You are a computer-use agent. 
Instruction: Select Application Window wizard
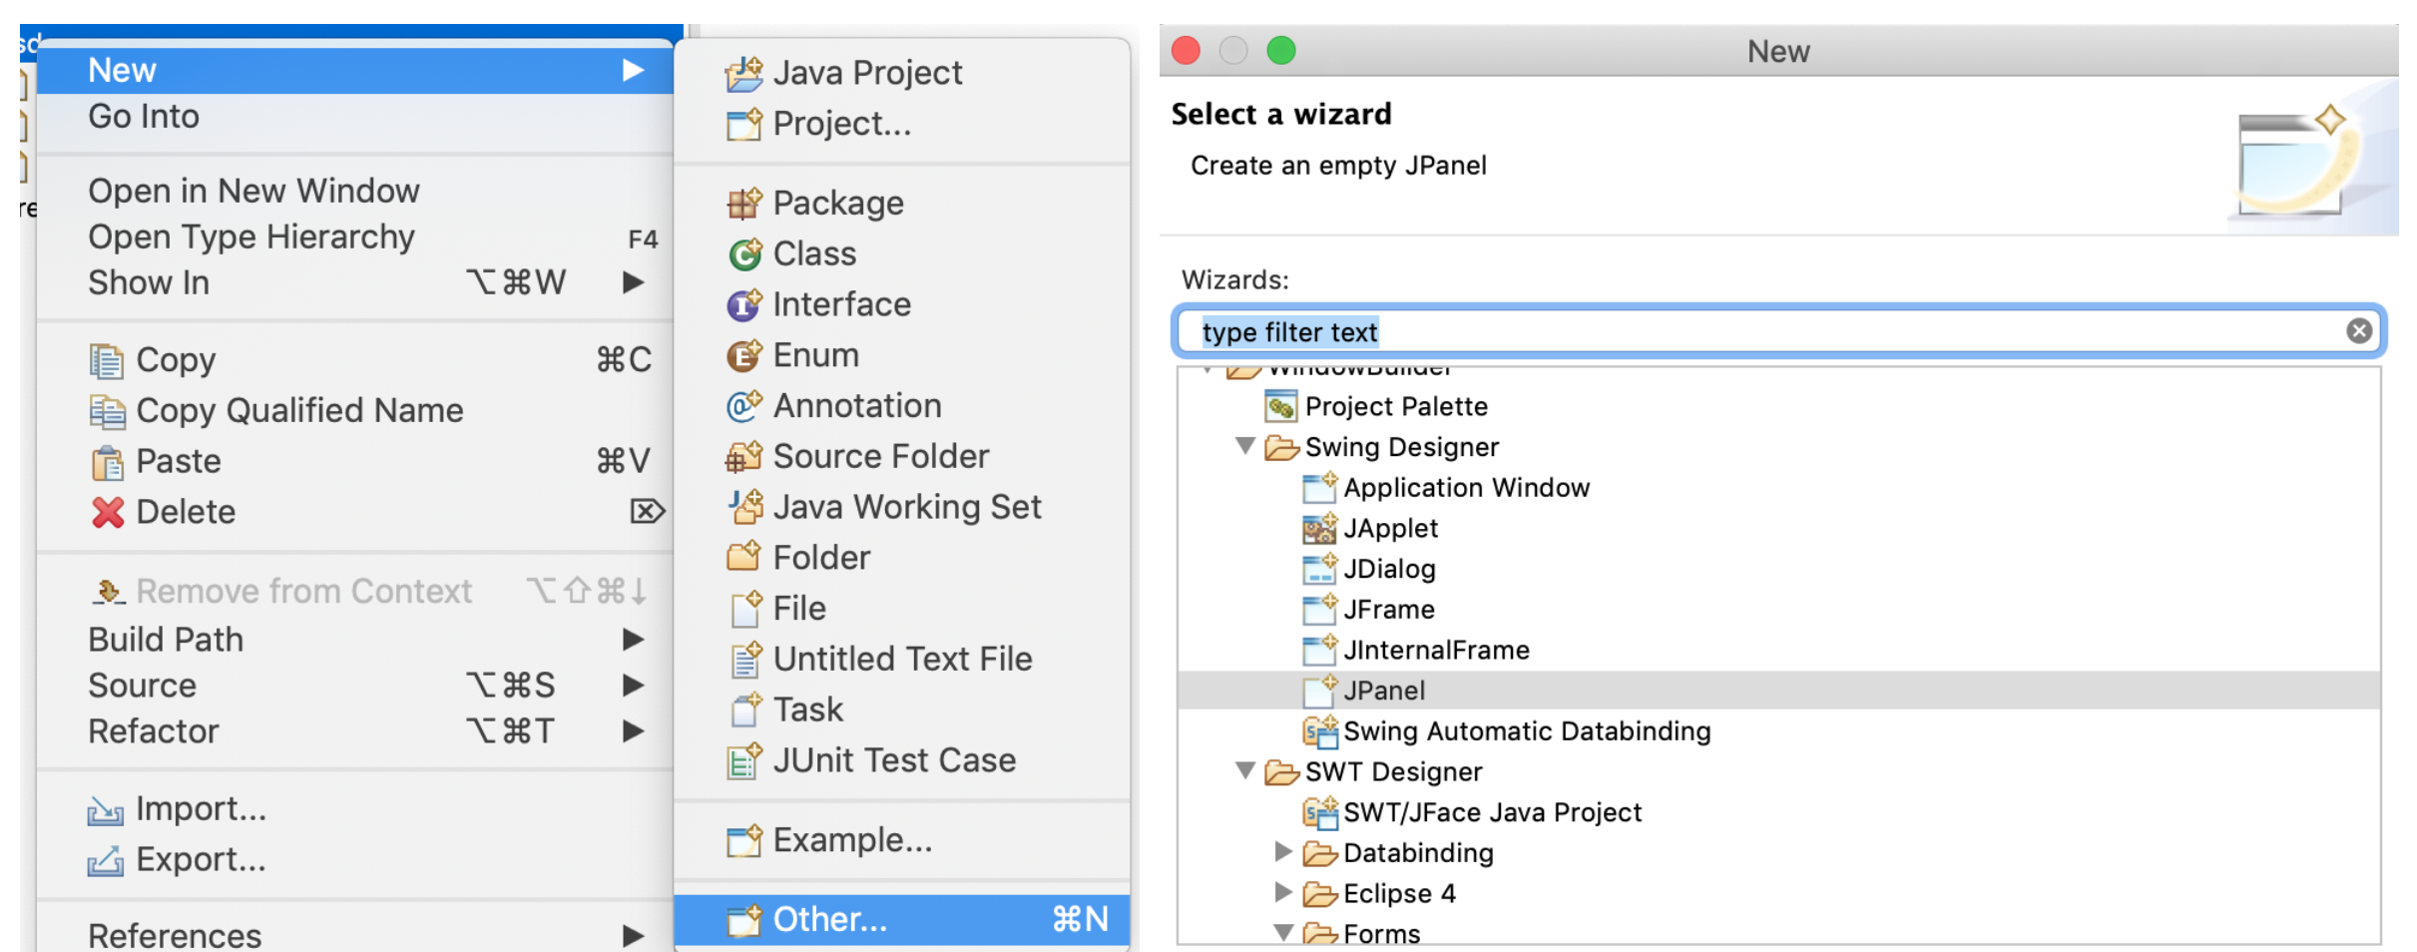coord(1466,488)
